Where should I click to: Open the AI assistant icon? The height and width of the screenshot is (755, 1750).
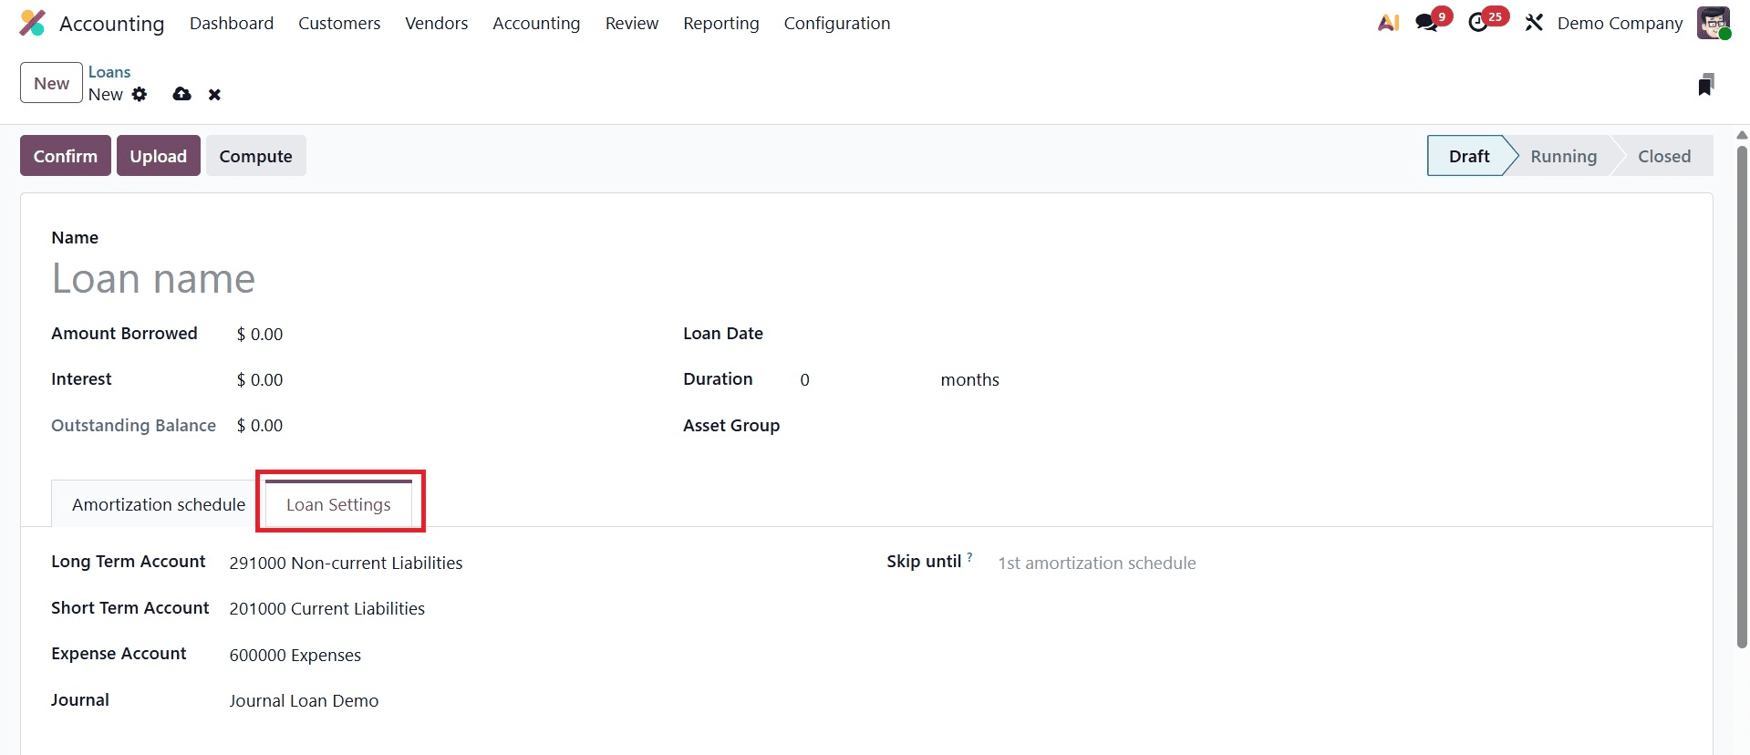pos(1388,23)
